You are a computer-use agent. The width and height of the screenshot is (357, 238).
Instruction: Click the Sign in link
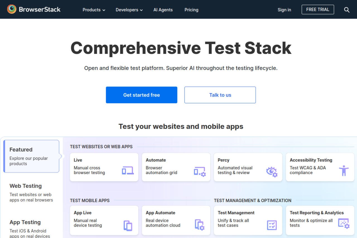point(284,10)
